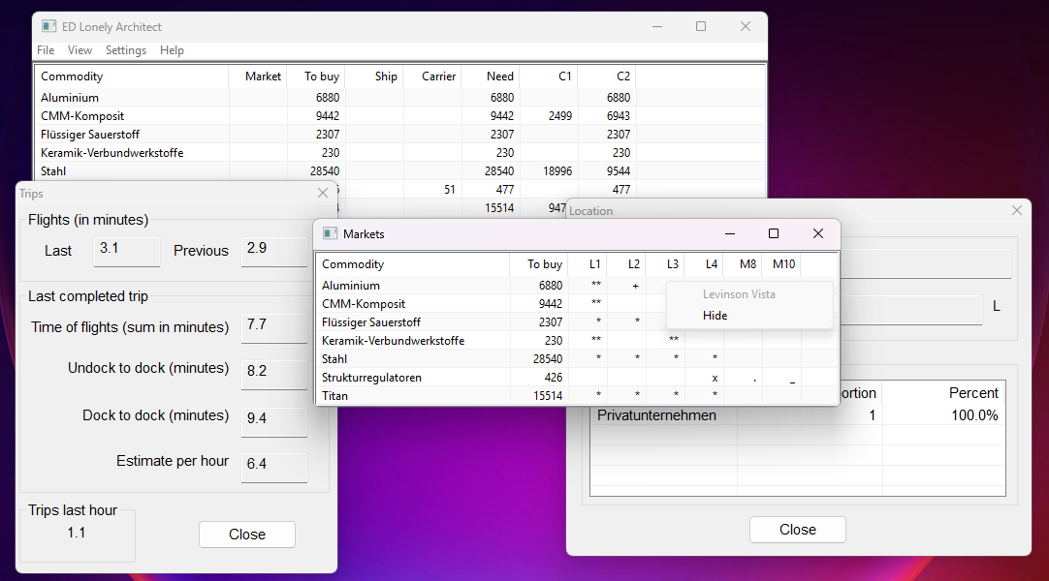This screenshot has height=581, width=1049.
Task: Open the Settings menu
Action: (126, 50)
